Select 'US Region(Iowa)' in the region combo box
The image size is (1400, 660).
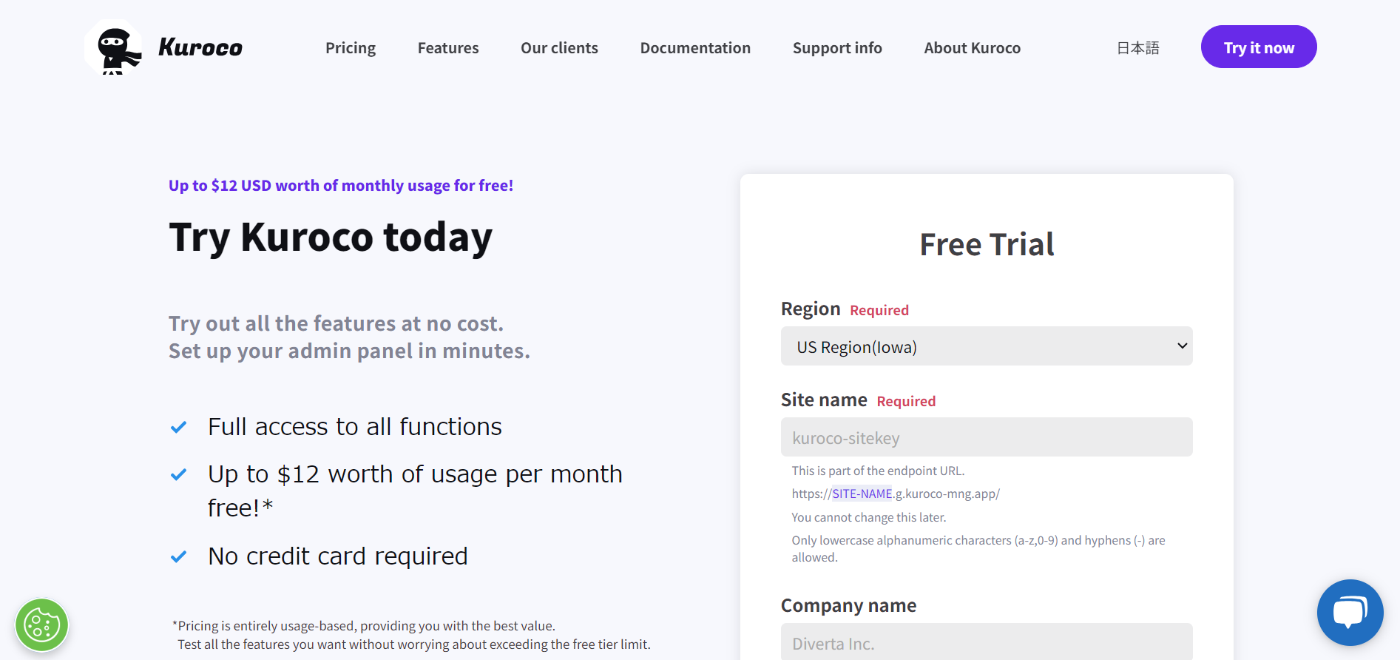986,346
